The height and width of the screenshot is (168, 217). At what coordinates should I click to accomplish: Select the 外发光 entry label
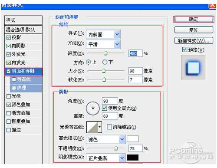[x=18, y=54]
